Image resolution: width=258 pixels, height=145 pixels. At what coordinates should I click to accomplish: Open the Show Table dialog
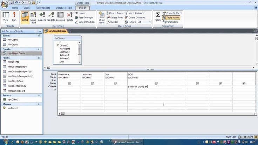tap(102, 18)
